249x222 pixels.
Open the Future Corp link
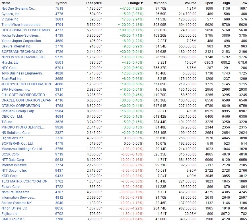pyautogui.click(x=11, y=186)
